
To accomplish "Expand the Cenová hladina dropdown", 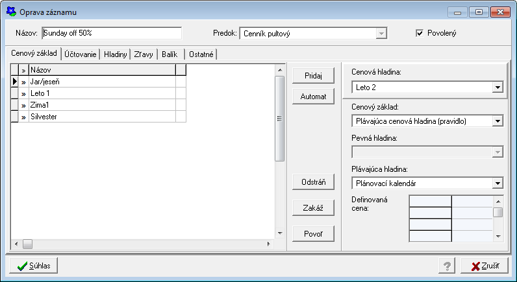I will pos(498,87).
